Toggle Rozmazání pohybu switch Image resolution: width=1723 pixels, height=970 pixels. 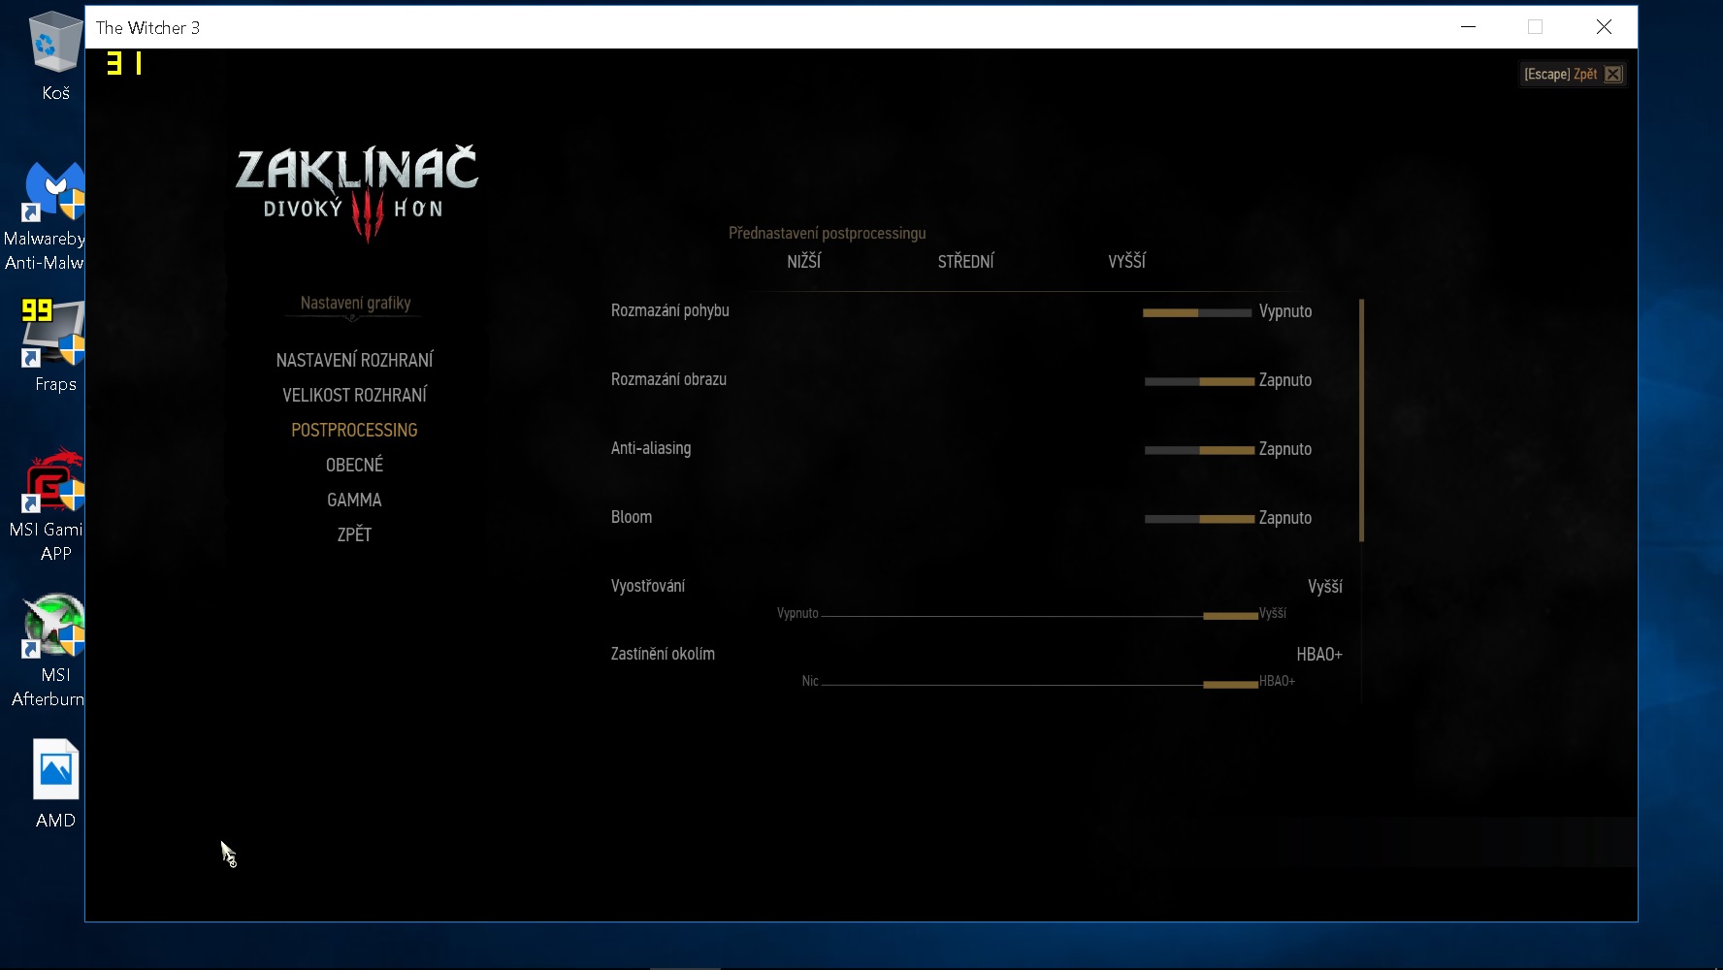[1197, 312]
